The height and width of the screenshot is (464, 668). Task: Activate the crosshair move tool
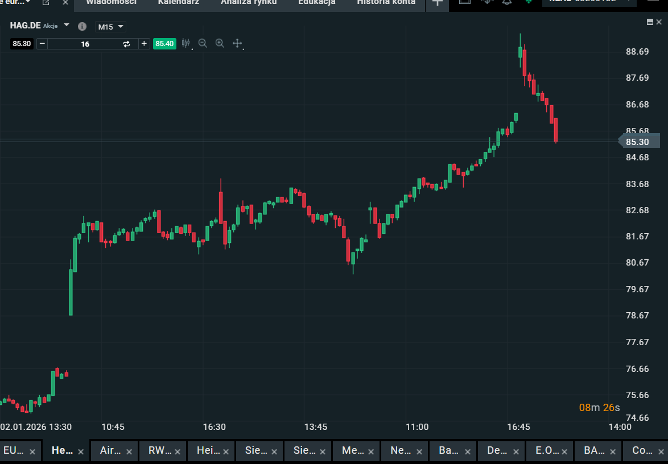[237, 43]
